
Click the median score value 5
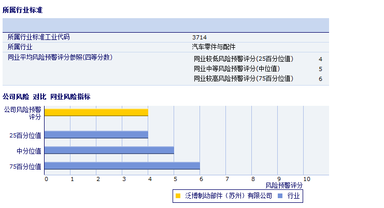click(x=320, y=69)
